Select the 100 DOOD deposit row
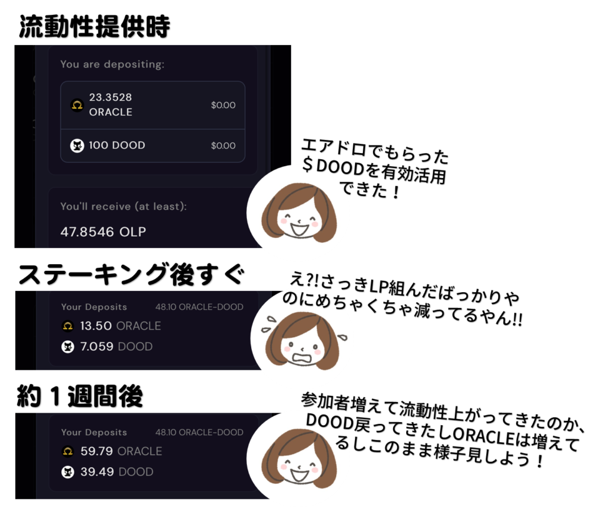Image resolution: width=608 pixels, height=507 pixels. (153, 145)
